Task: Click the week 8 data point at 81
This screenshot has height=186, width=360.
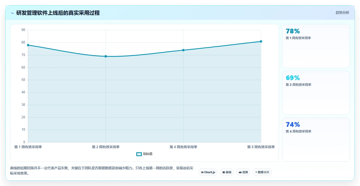Action: (261, 41)
